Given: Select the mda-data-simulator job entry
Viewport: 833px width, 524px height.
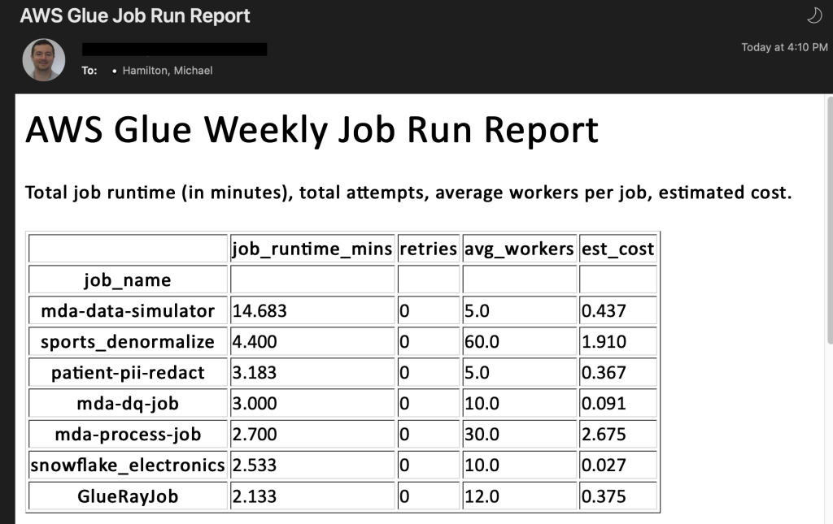Looking at the screenshot, I should 127,310.
